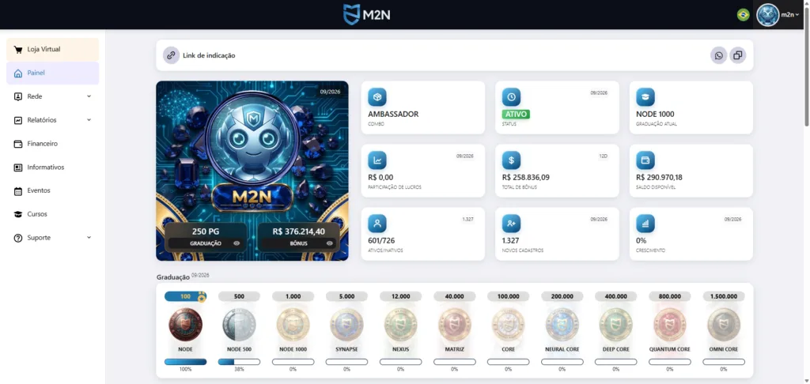810x384 pixels.
Task: Click the NODE 1000 current graduation text
Action: click(655, 114)
